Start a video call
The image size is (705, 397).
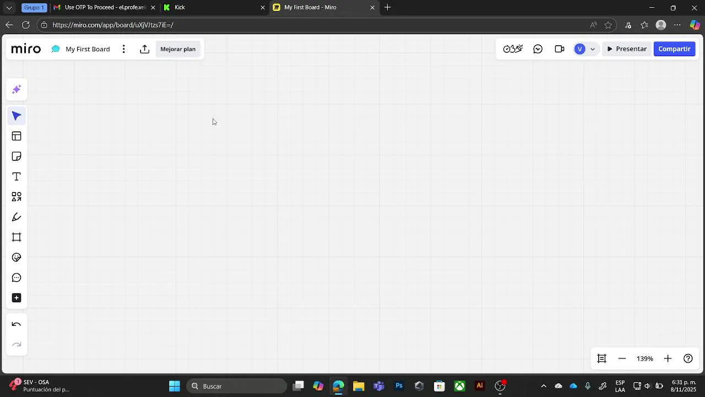560,49
